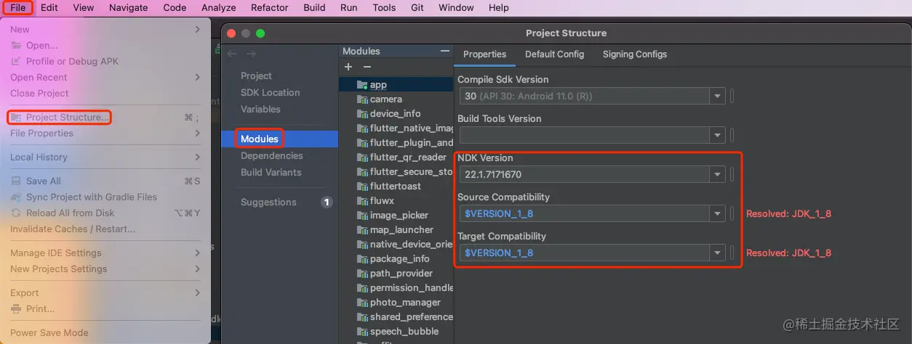The width and height of the screenshot is (912, 344).
Task: Open the Navigate menu in the menu bar
Action: click(128, 8)
